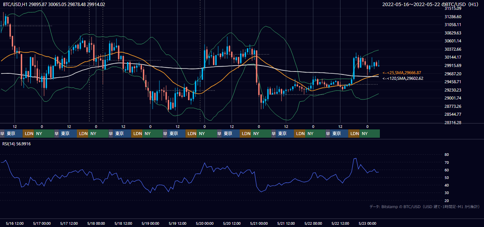Click the RSI 60 level label
Image resolution: width=484 pixels, height=227 pixels.
pos(447,170)
